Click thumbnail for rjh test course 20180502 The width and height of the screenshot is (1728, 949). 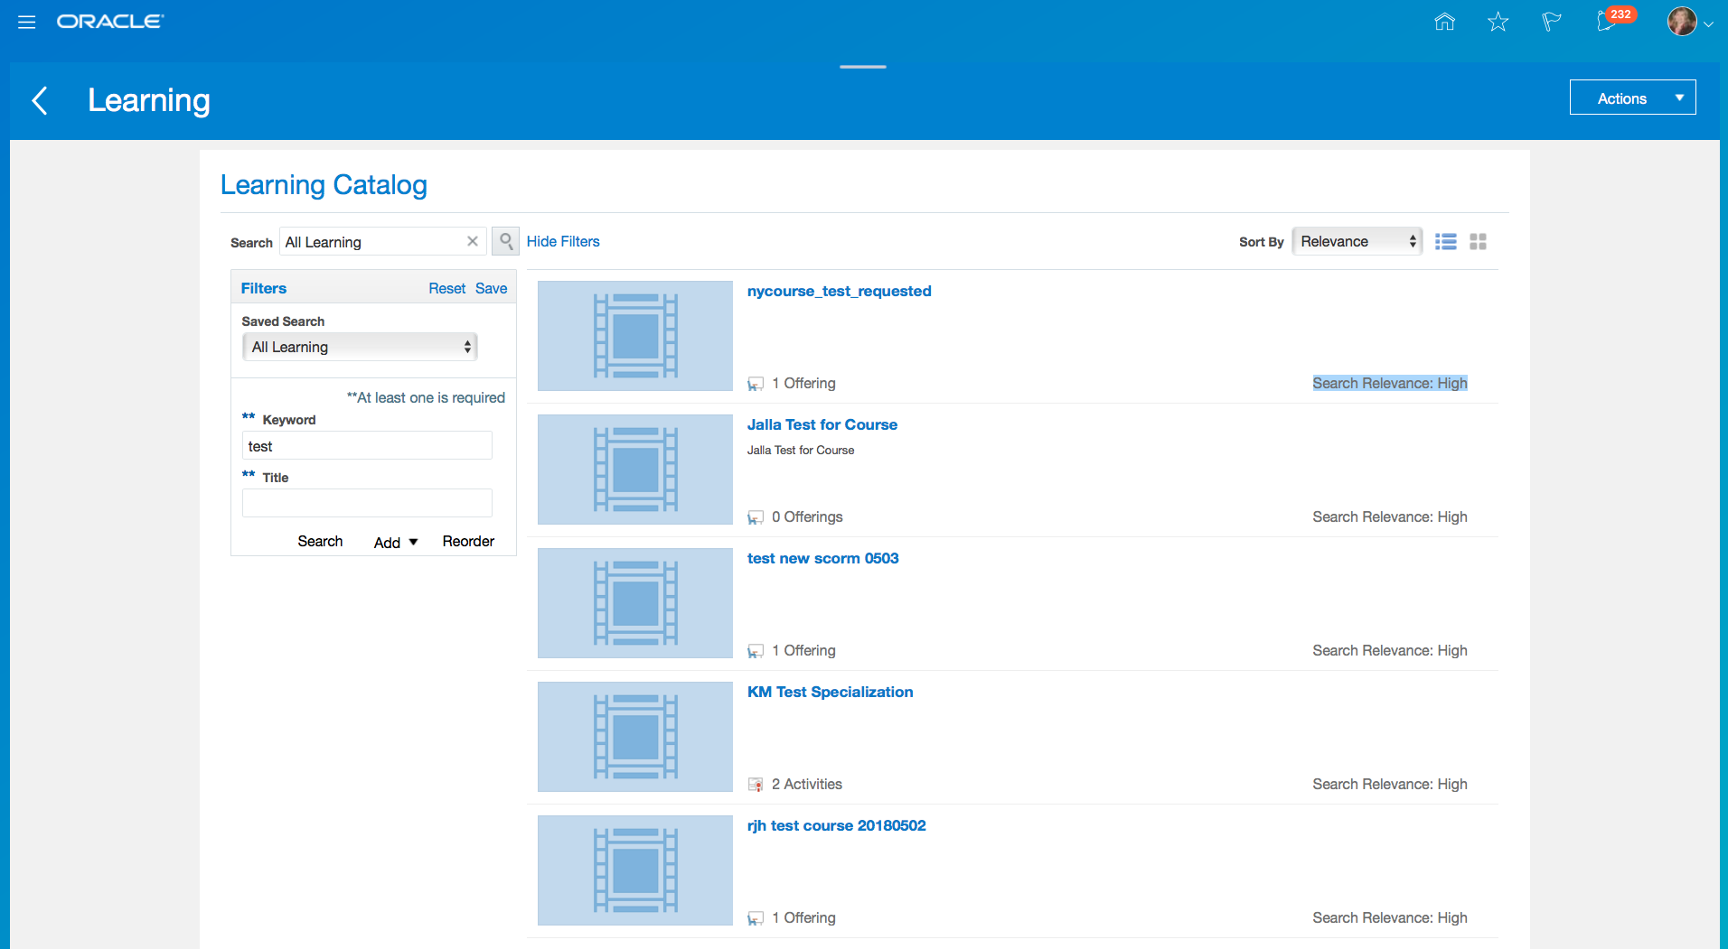(635, 870)
